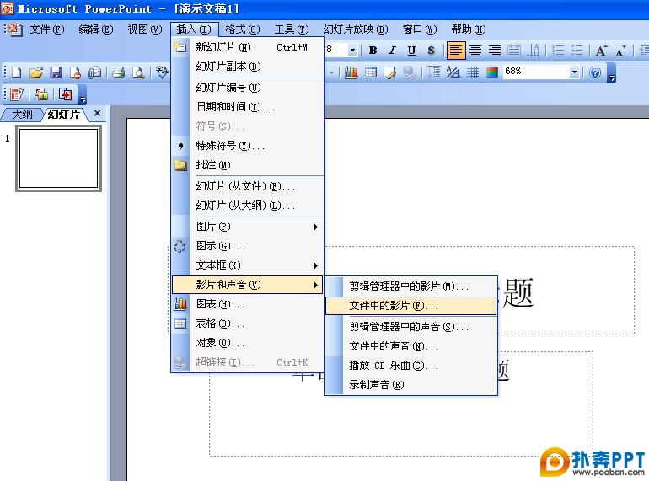Image resolution: width=649 pixels, height=481 pixels.
Task: Toggle Bold formatting
Action: [x=373, y=51]
